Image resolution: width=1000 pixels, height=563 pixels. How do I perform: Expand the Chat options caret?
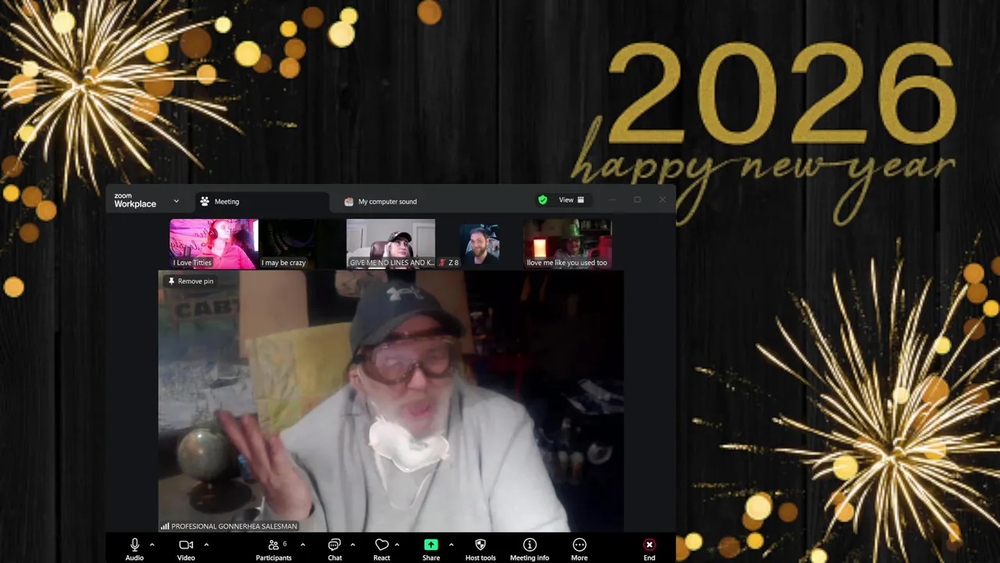coord(352,545)
